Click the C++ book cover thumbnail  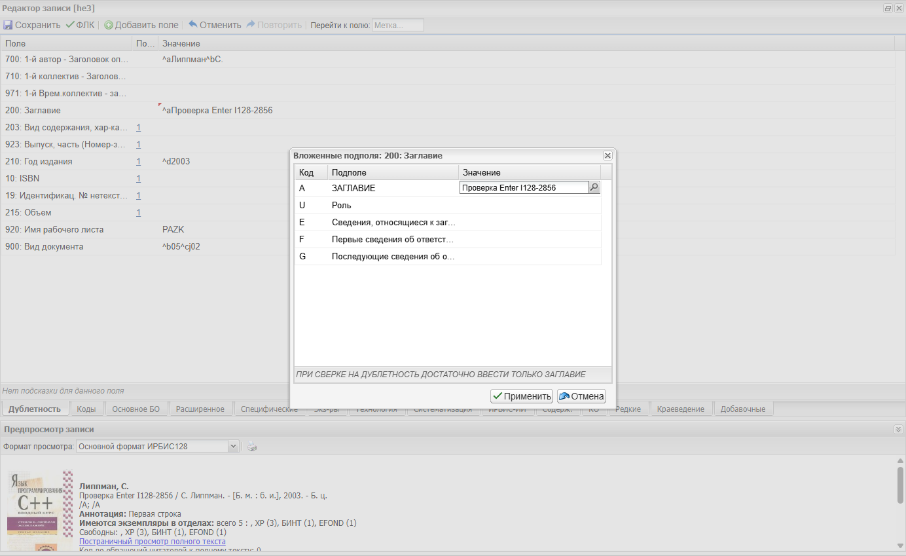[39, 510]
